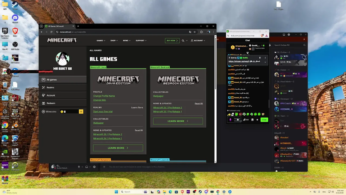Open Redeem in the sidebar
346x195 pixels.
pos(63,103)
